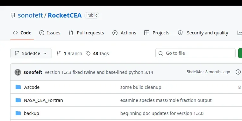Open the .vscode folder
Viewport: 242px width, 121px height.
[x=32, y=87]
